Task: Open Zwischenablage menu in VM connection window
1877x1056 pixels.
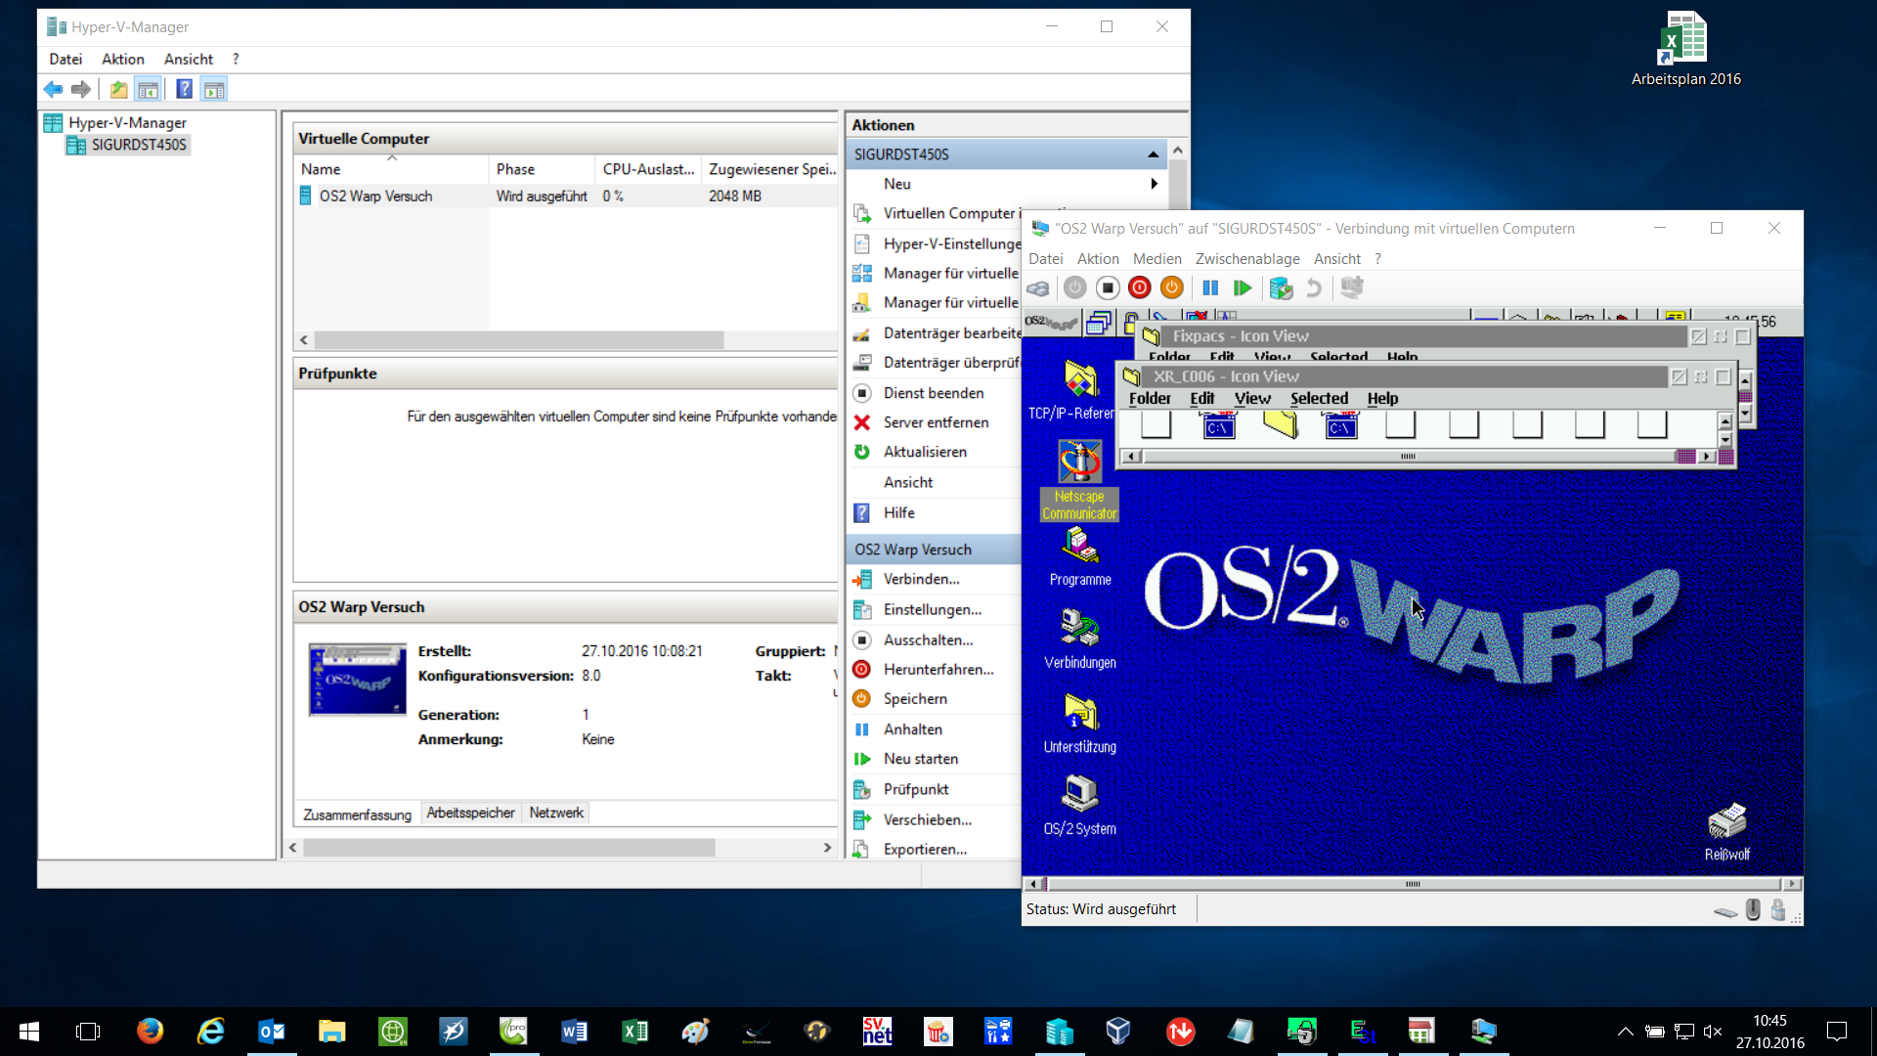Action: point(1247,258)
